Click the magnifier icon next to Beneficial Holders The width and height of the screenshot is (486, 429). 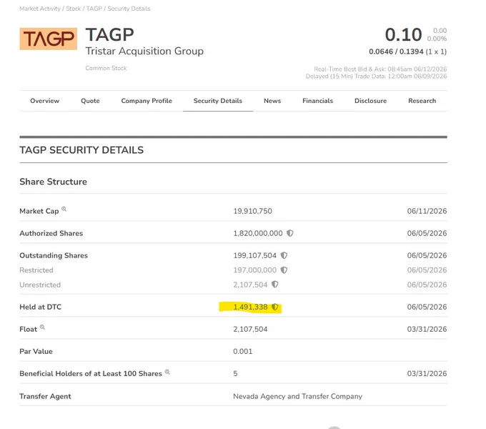[x=167, y=372]
